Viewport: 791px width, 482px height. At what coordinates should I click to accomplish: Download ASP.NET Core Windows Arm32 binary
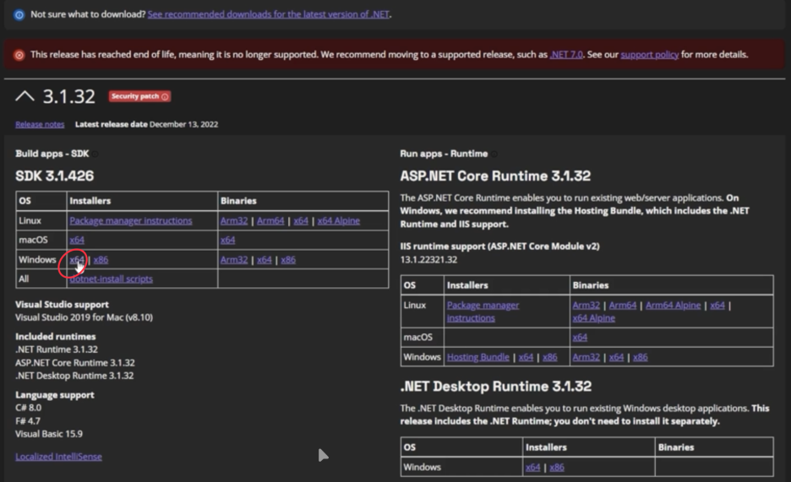pos(586,357)
